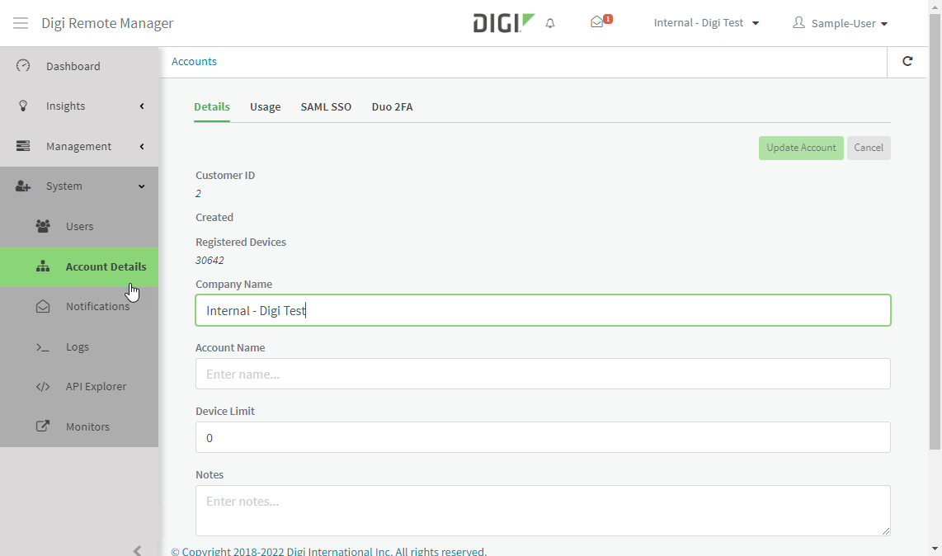Click the scrollbar down arrow
This screenshot has width=942, height=556.
click(935, 549)
